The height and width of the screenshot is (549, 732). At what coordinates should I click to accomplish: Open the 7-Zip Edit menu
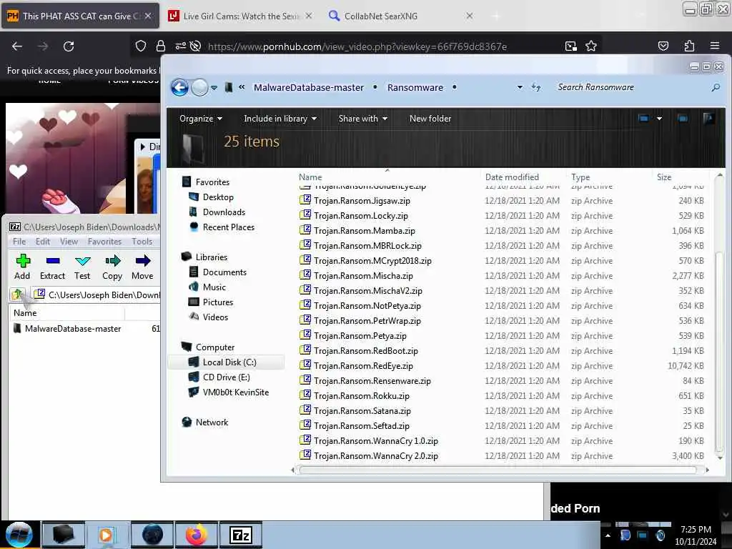point(42,242)
